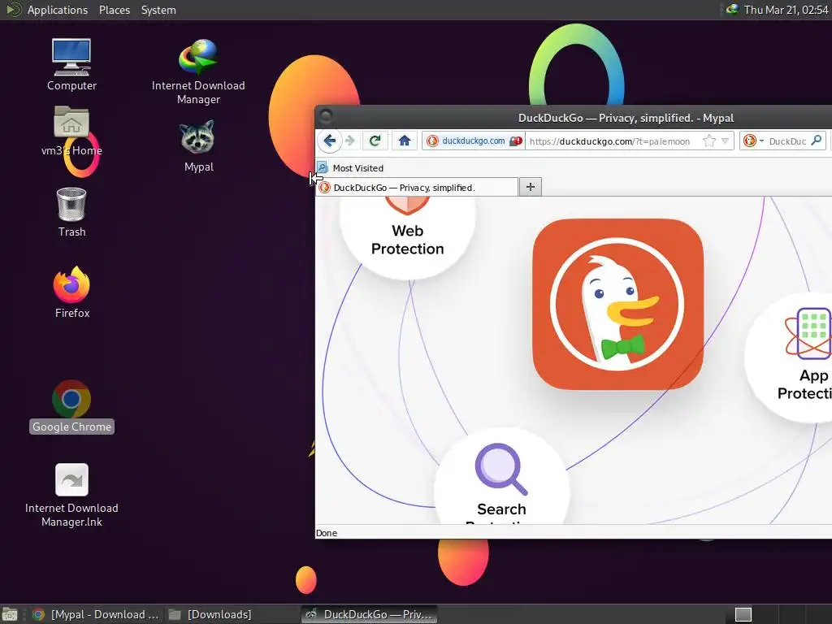Screen dimensions: 832x624
Task: Select the Trash desktop icon
Action: 71,212
